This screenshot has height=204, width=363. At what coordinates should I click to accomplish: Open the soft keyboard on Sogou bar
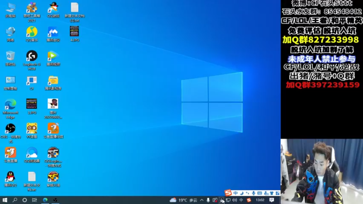pos(260,193)
